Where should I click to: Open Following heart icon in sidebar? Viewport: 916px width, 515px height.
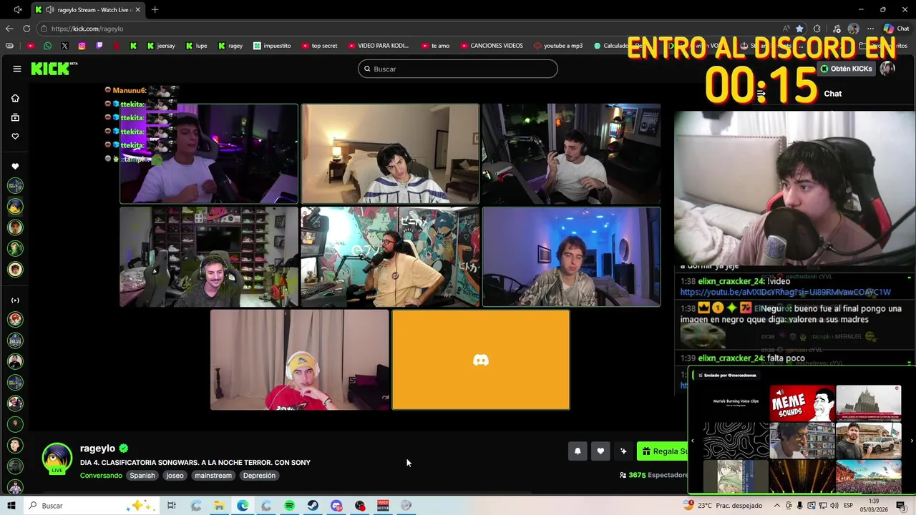(15, 137)
